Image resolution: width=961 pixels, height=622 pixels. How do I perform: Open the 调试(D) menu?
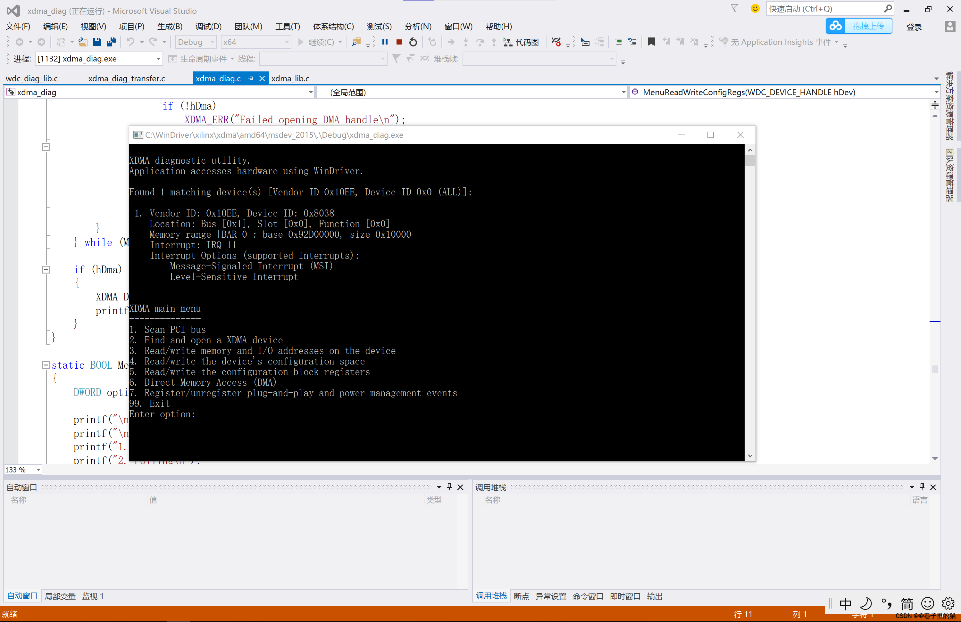[x=208, y=27]
